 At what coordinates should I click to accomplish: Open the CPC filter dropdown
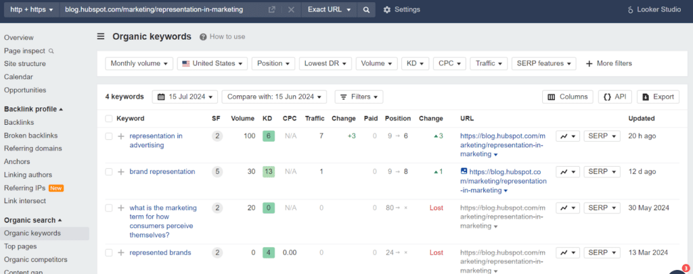[x=449, y=63]
